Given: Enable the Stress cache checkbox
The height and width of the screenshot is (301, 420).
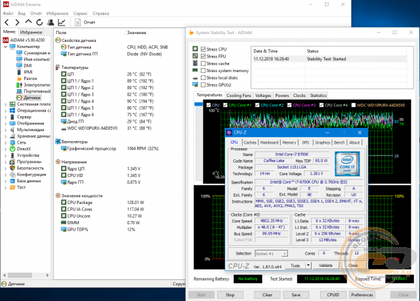Looking at the screenshot, I should point(203,64).
